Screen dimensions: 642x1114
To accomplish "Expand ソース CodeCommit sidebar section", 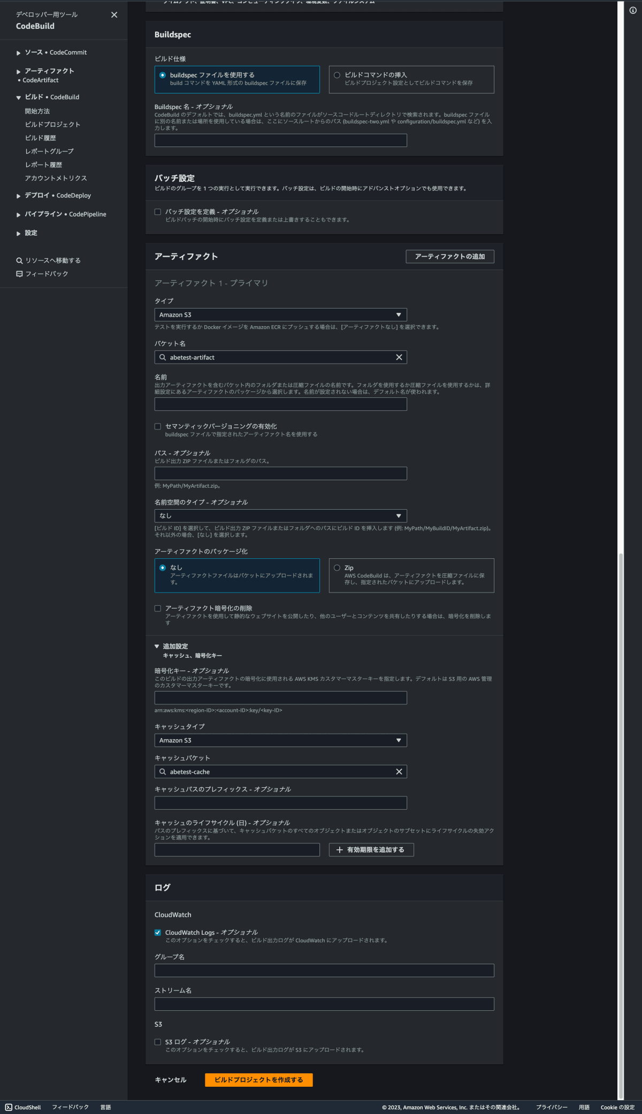I will click(19, 53).
